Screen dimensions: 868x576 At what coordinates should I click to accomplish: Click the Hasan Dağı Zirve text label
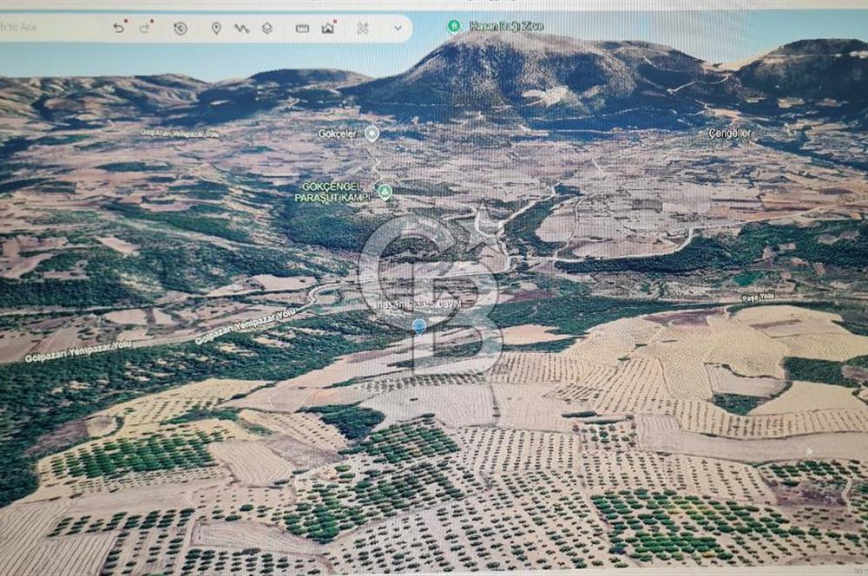[507, 26]
